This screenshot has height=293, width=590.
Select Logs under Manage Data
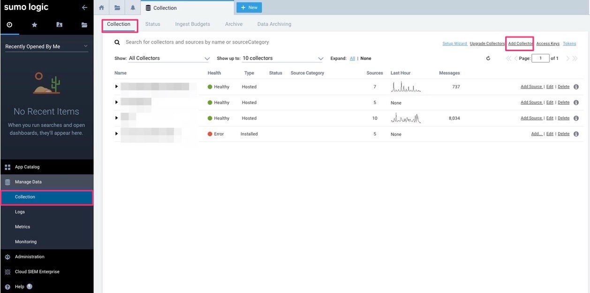click(x=20, y=212)
